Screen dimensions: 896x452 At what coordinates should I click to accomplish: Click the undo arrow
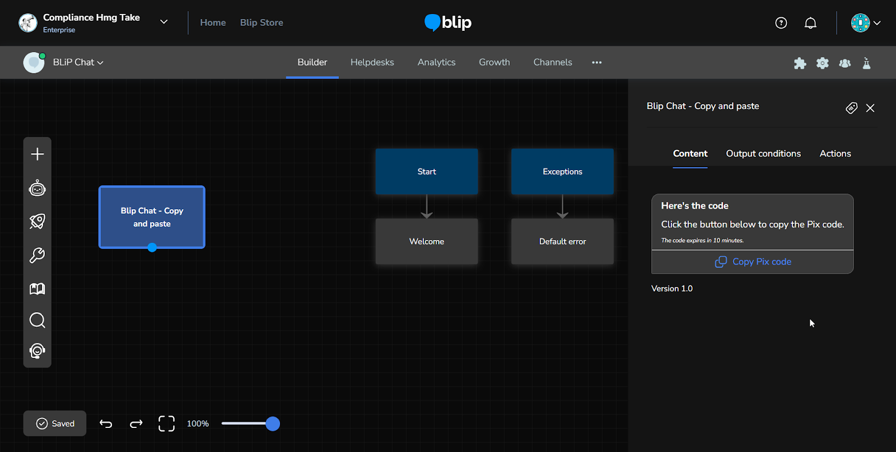tap(106, 423)
